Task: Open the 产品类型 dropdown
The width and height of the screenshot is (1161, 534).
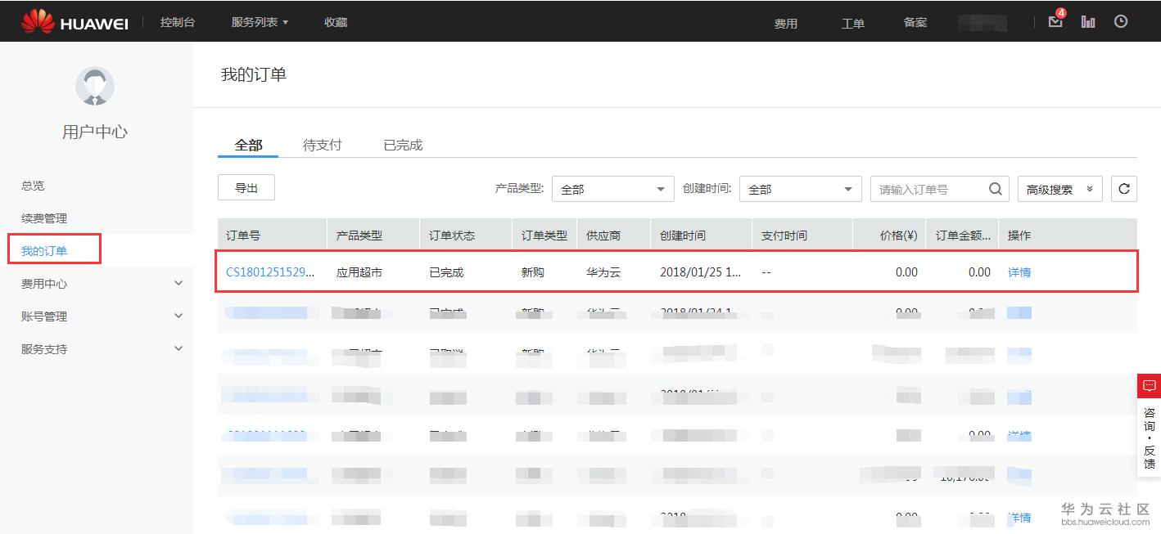Action: (x=612, y=188)
